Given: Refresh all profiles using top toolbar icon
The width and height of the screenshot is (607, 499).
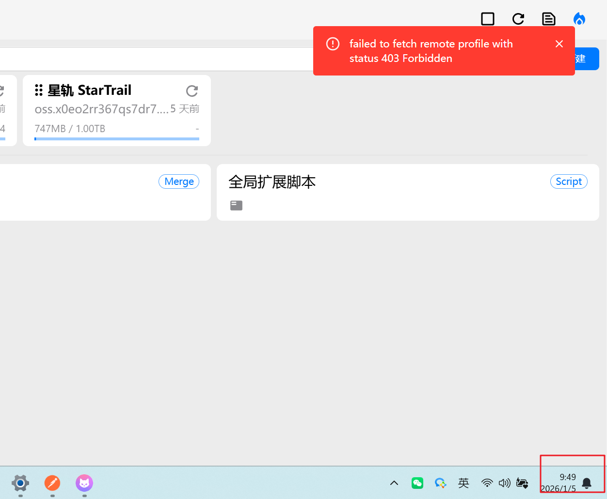Looking at the screenshot, I should (518, 19).
